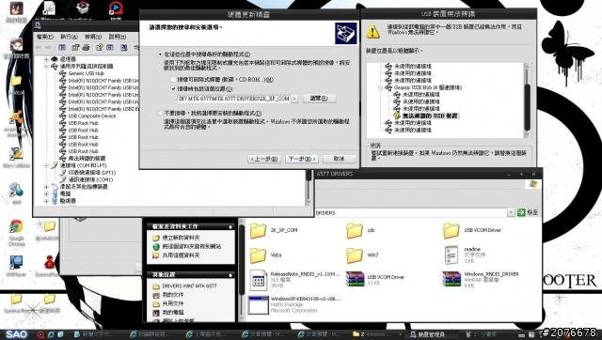Open 檢視(V) menu in Device Manager
602x340 pixels.
point(93,37)
